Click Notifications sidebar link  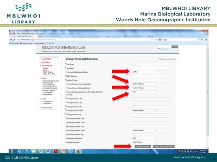[x=48, y=95]
